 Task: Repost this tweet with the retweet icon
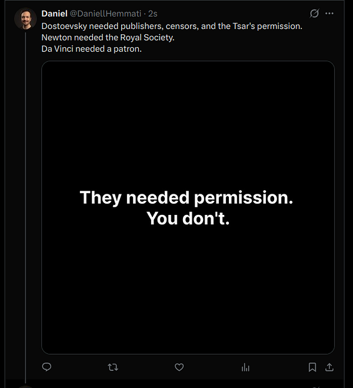113,367
